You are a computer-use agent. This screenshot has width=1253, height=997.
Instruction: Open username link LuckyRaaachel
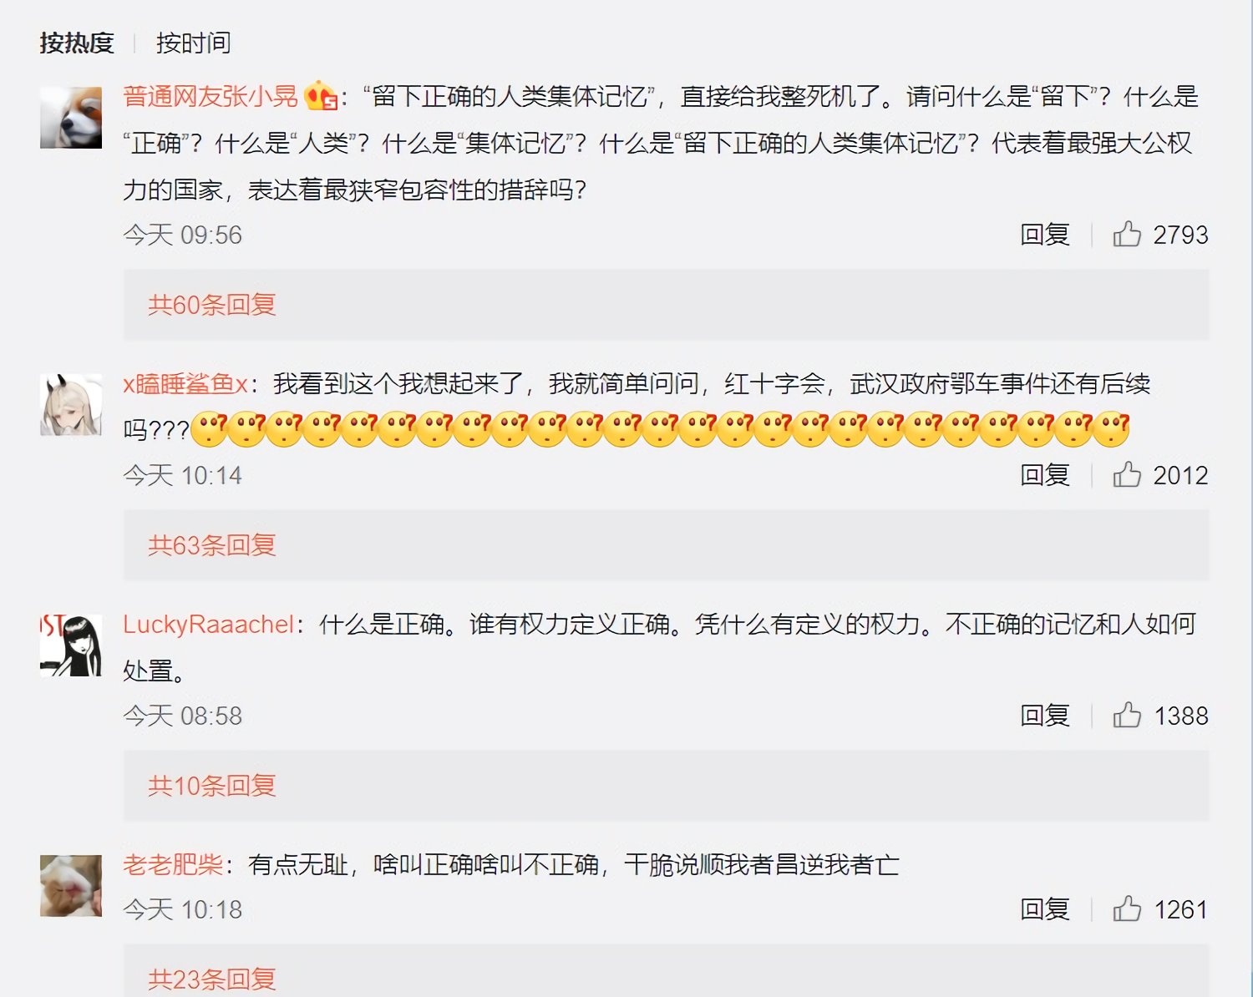[209, 625]
